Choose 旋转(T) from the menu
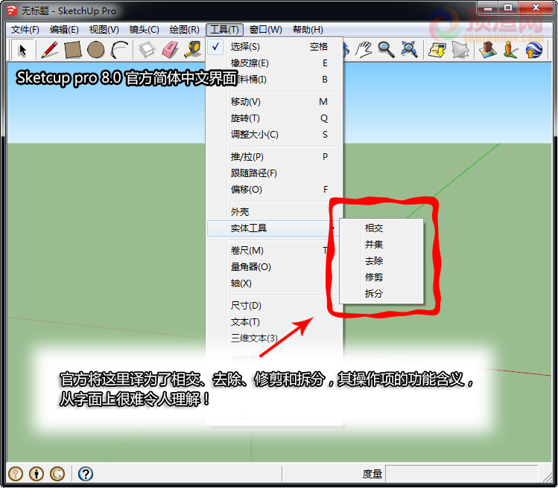 point(274,118)
